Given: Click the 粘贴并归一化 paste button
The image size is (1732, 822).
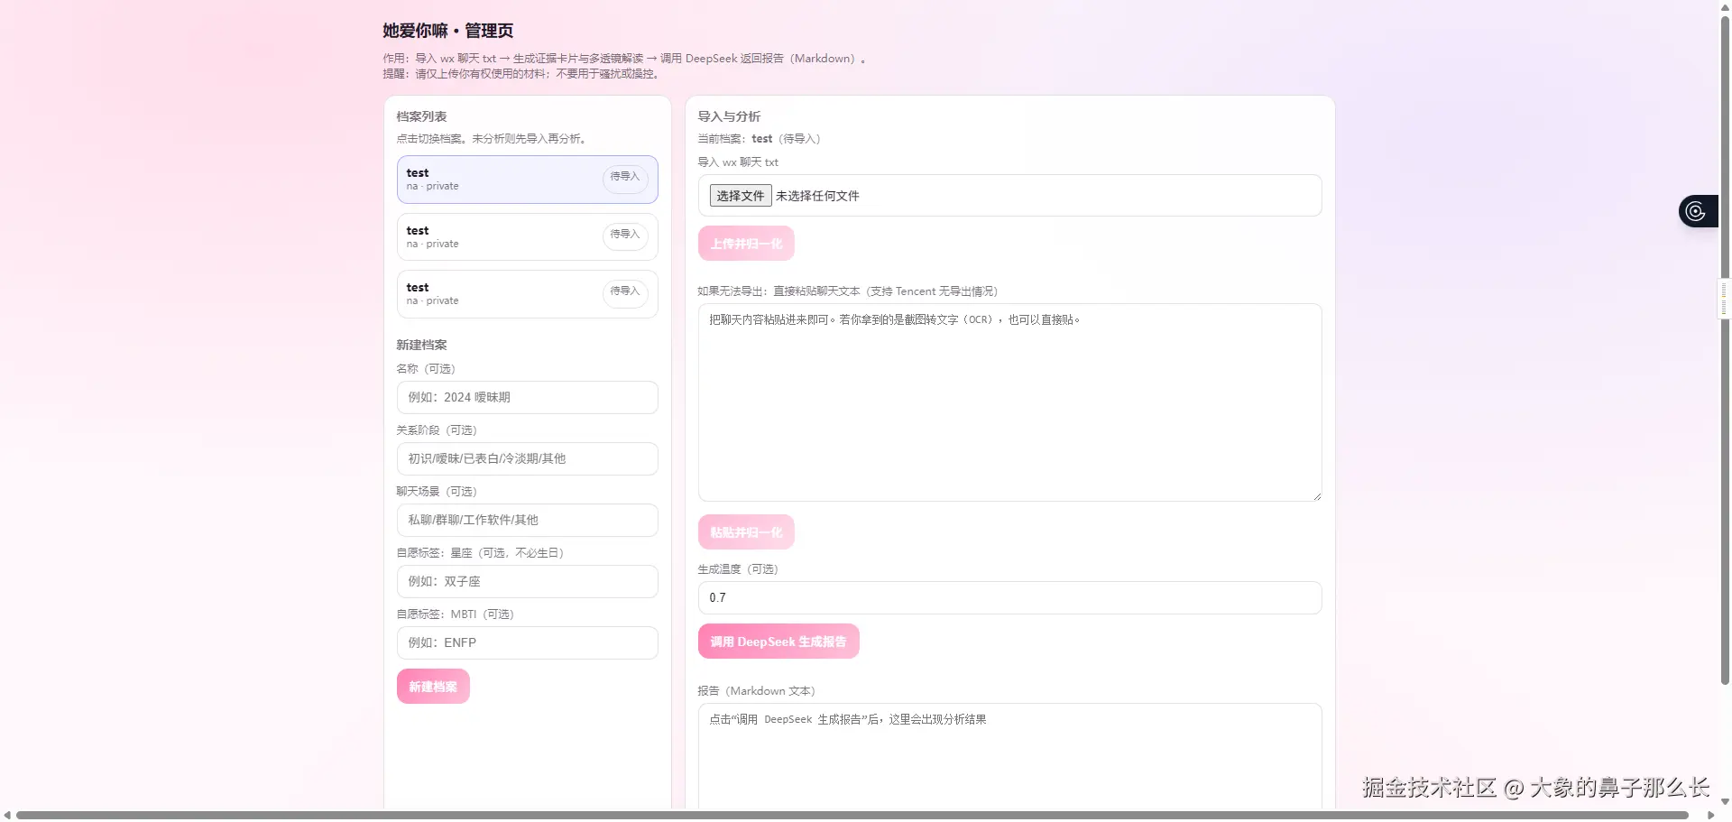Looking at the screenshot, I should [745, 531].
